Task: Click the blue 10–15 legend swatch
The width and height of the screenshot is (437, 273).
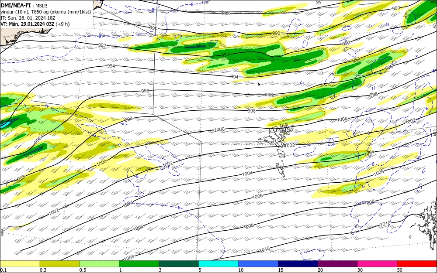Action: click(x=258, y=264)
